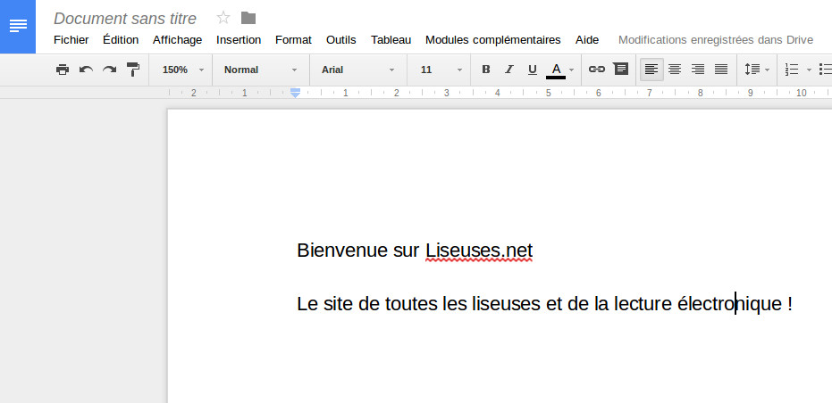Screen dimensions: 832x403
Task: Open the Affichage menu
Action: coord(177,40)
